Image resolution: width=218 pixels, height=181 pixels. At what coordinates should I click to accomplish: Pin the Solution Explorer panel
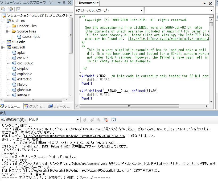[64, 3]
